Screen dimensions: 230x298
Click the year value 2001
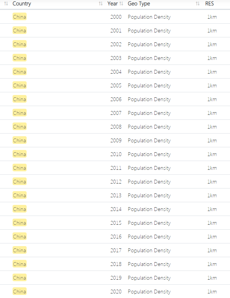click(116, 31)
